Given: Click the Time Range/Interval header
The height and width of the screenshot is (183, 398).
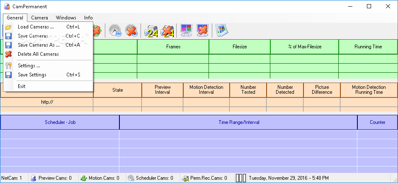Looking at the screenshot, I should (239, 122).
